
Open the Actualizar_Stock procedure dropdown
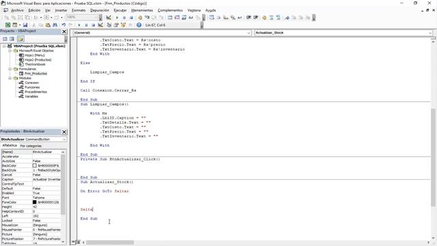pos(430,33)
